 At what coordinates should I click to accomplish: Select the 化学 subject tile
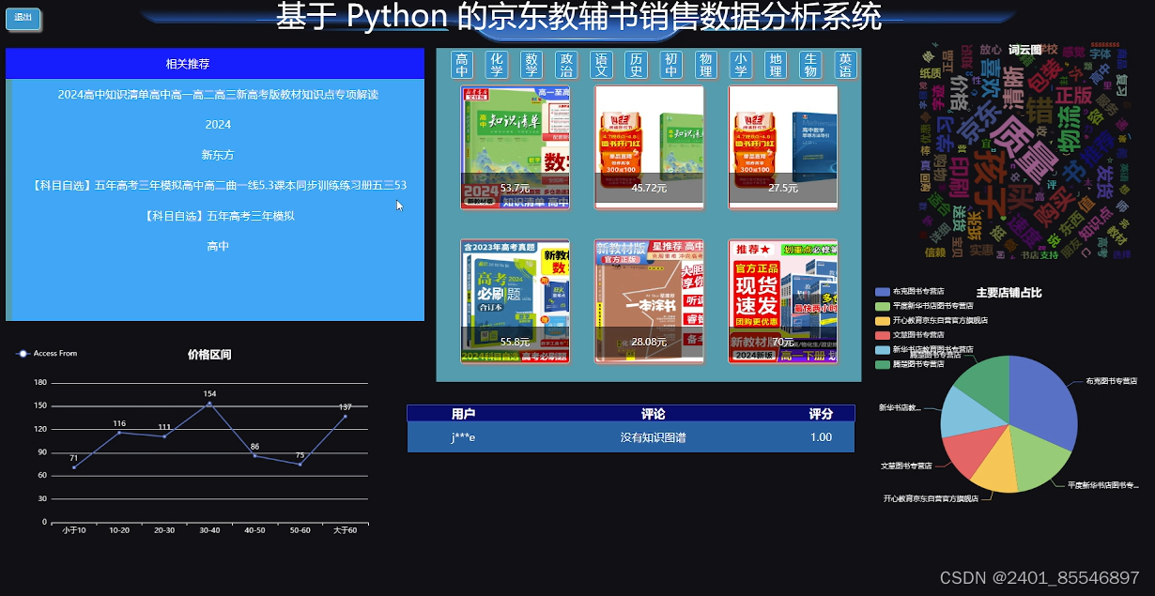pos(497,64)
